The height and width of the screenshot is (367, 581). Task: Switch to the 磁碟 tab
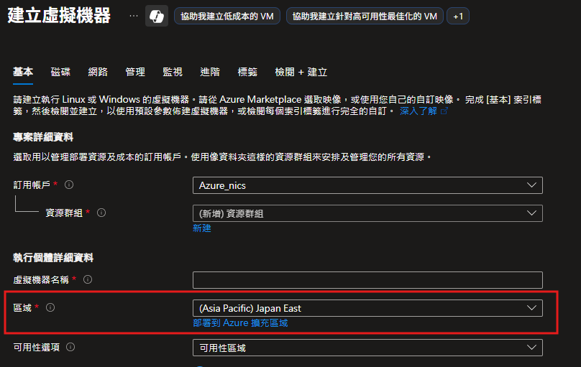click(x=60, y=72)
